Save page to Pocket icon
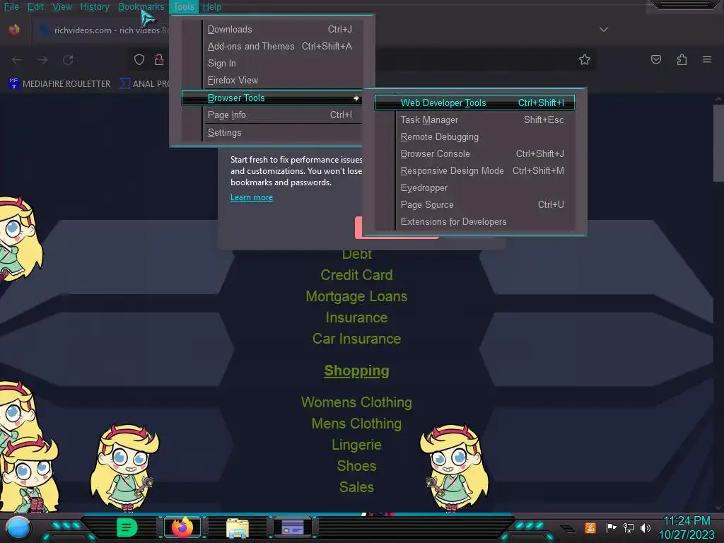This screenshot has width=724, height=543. [x=655, y=59]
